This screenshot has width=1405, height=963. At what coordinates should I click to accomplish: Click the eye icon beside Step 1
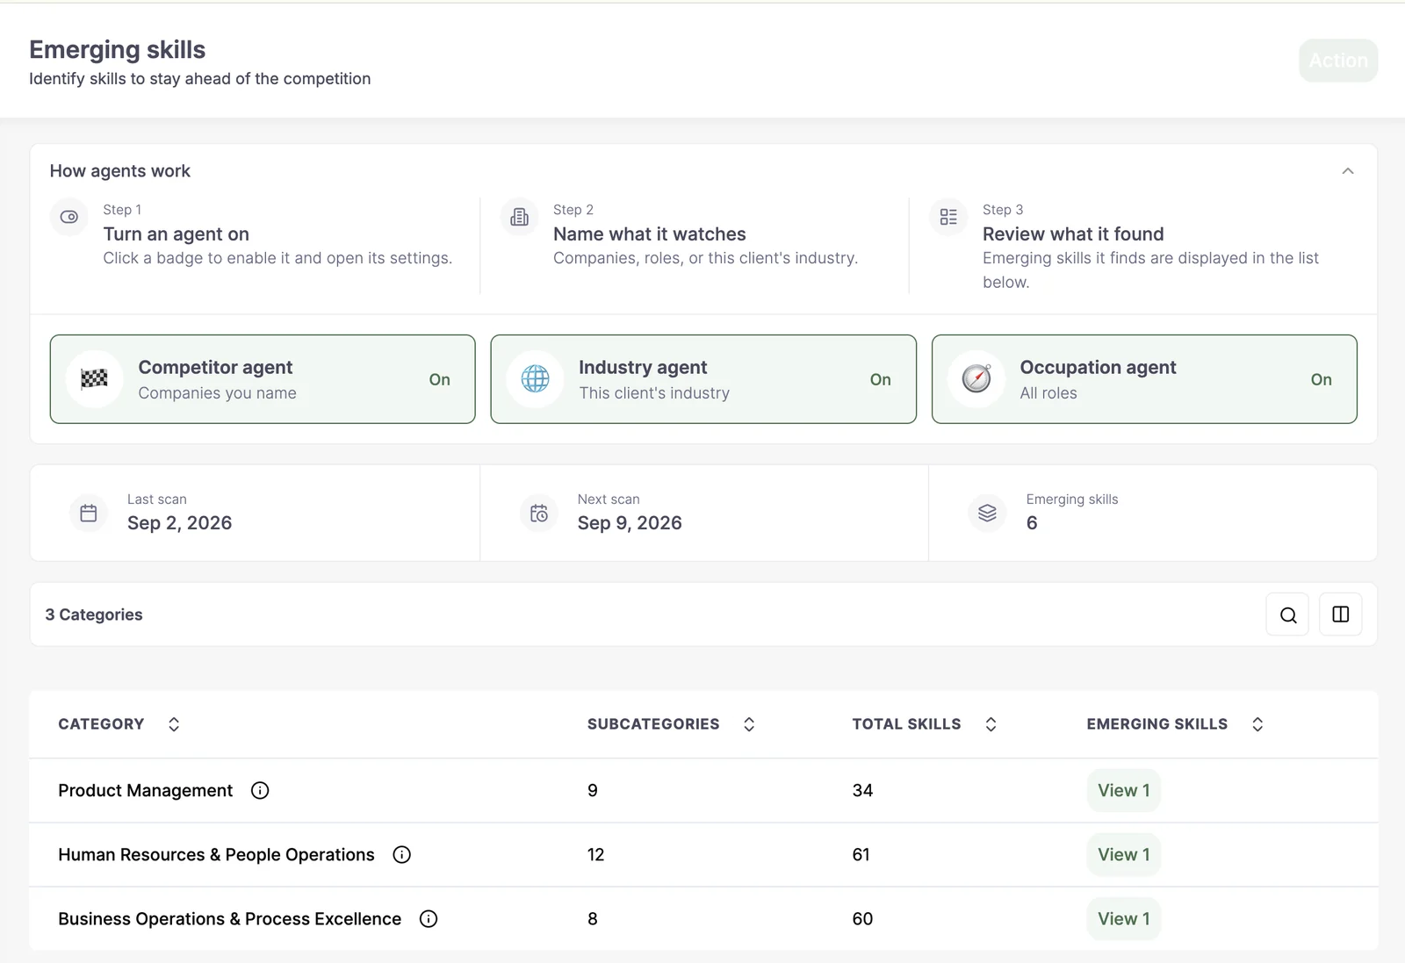(x=69, y=217)
